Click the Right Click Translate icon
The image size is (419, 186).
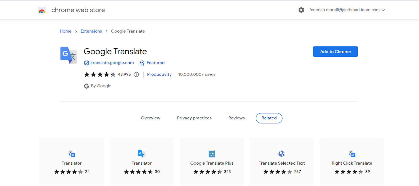tap(352, 154)
